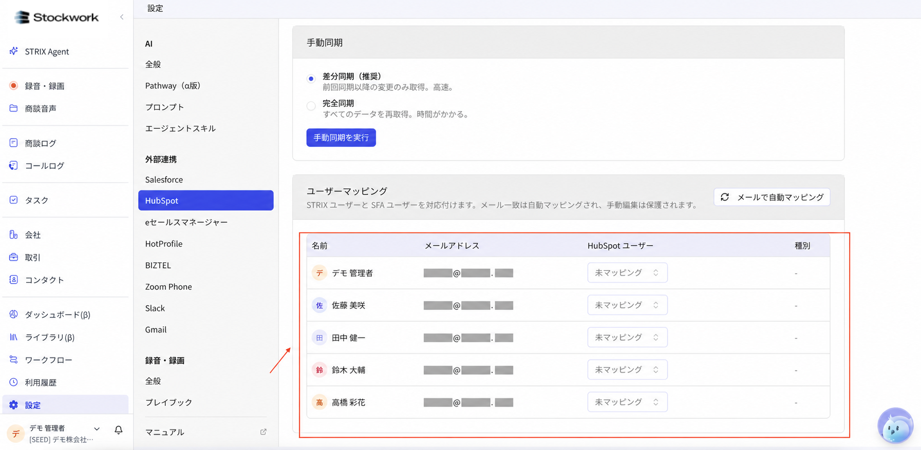Click the ユーザーマッピング section title
This screenshot has width=921, height=450.
347,191
